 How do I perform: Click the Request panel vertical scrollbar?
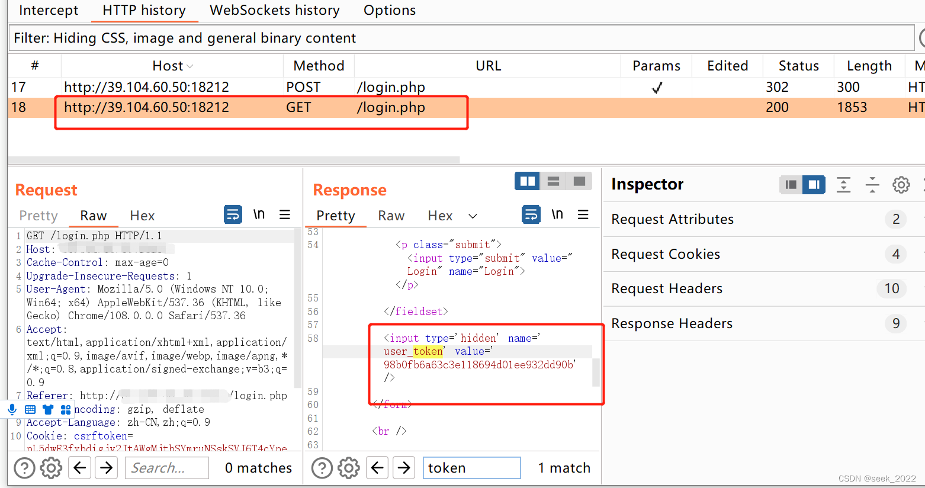pyautogui.click(x=298, y=308)
